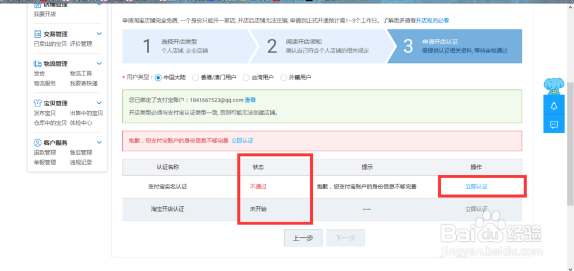Open the 交易管理 section icon
Screen dimensions: 574x271
click(37, 34)
